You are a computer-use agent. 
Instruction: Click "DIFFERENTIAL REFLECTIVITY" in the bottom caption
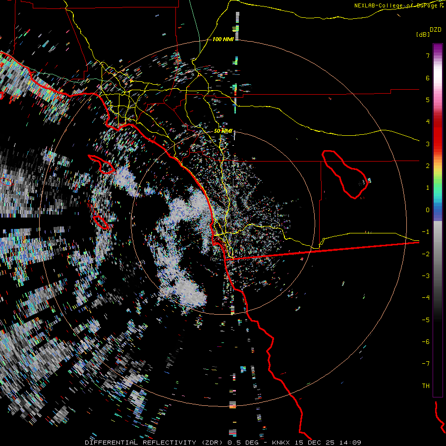141,443
